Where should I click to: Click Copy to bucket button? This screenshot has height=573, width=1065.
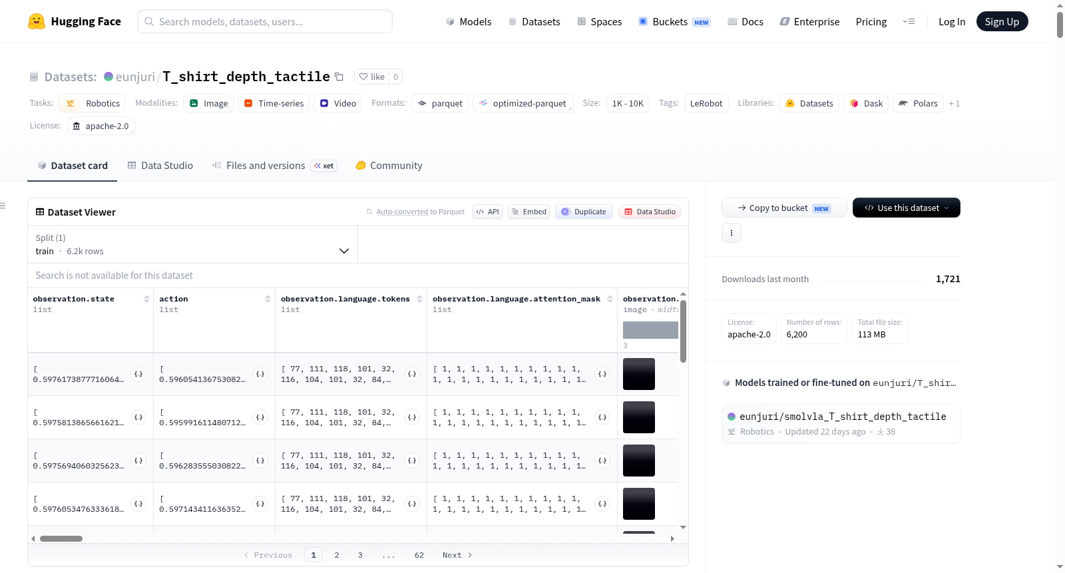click(x=784, y=208)
